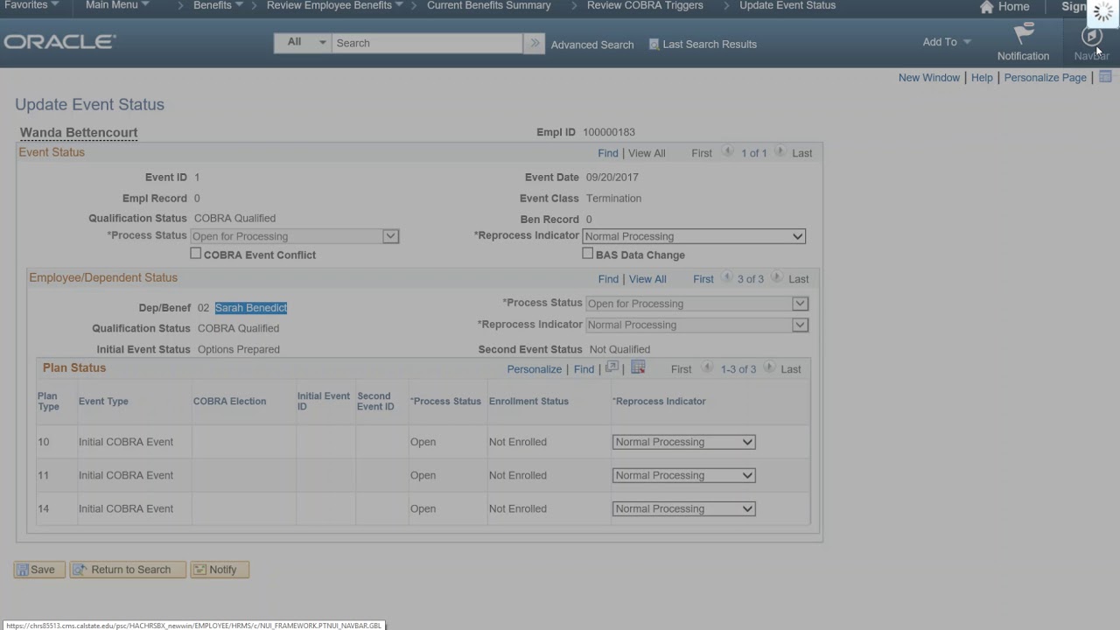Expand the Add To menu
1120x630 pixels.
click(947, 42)
